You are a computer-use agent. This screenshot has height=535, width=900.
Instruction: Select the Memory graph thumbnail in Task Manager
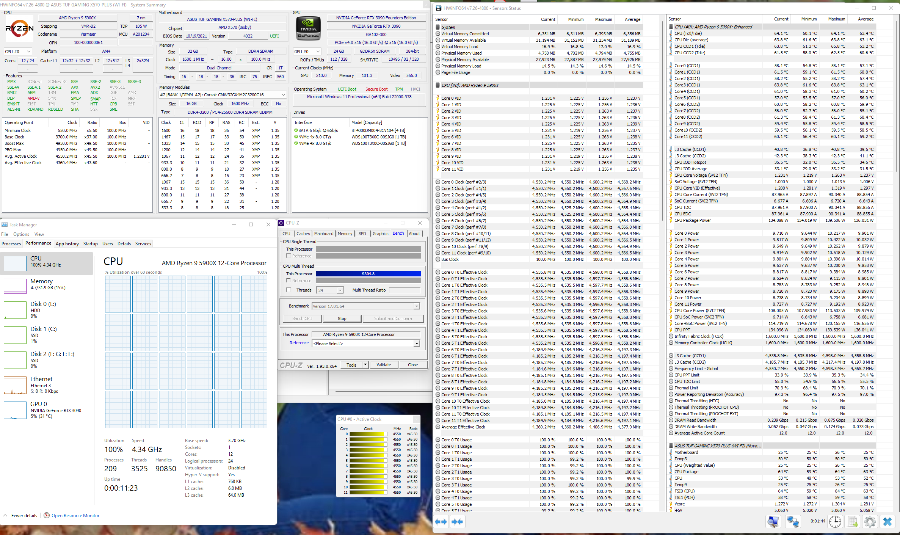pos(15,286)
